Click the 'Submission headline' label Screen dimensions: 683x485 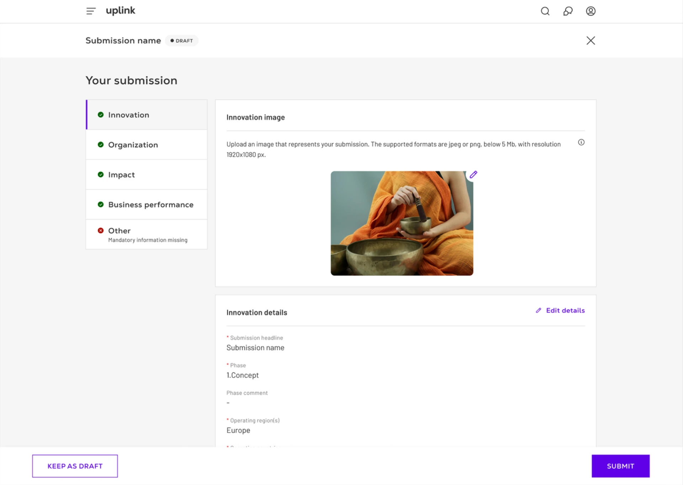click(256, 338)
